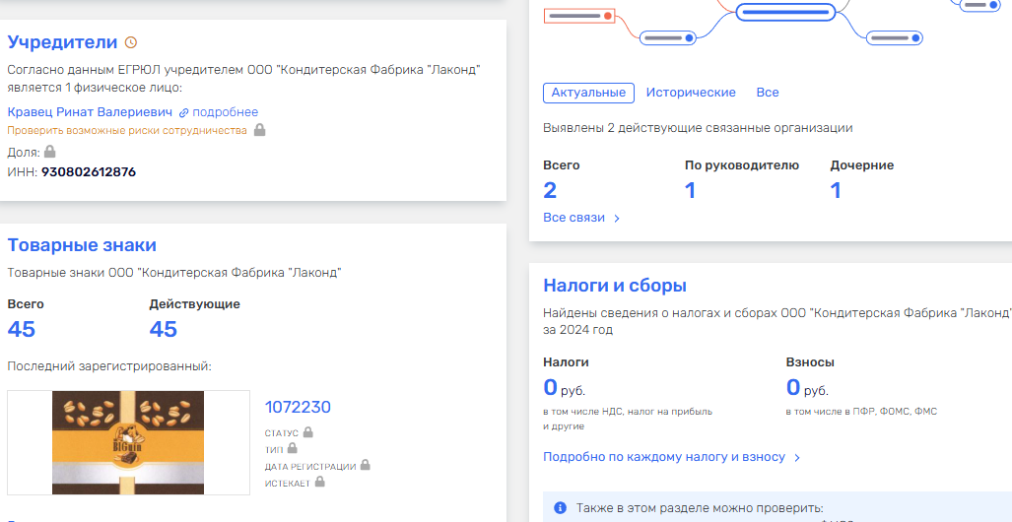The height and width of the screenshot is (522, 1012).
Task: Switch to the Актуальные tab
Action: click(588, 93)
